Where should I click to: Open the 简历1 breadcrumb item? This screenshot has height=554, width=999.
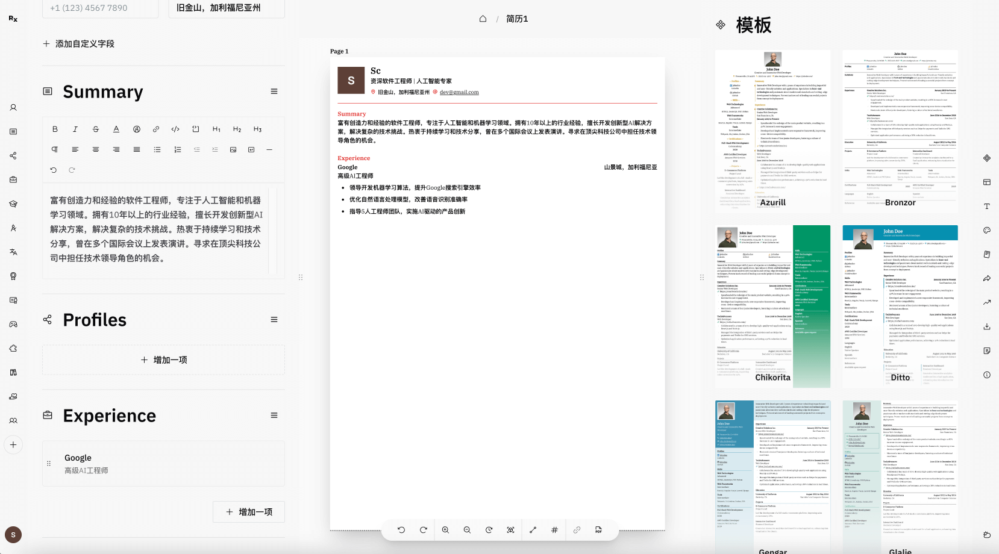click(517, 19)
